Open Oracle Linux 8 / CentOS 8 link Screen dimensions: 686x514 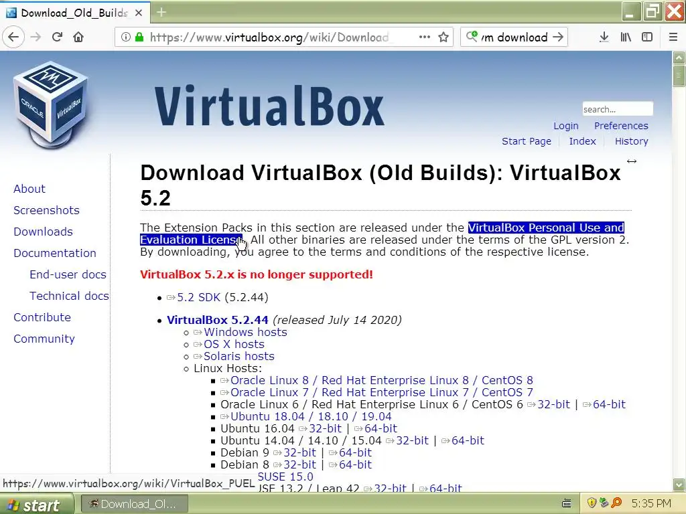[x=381, y=380]
